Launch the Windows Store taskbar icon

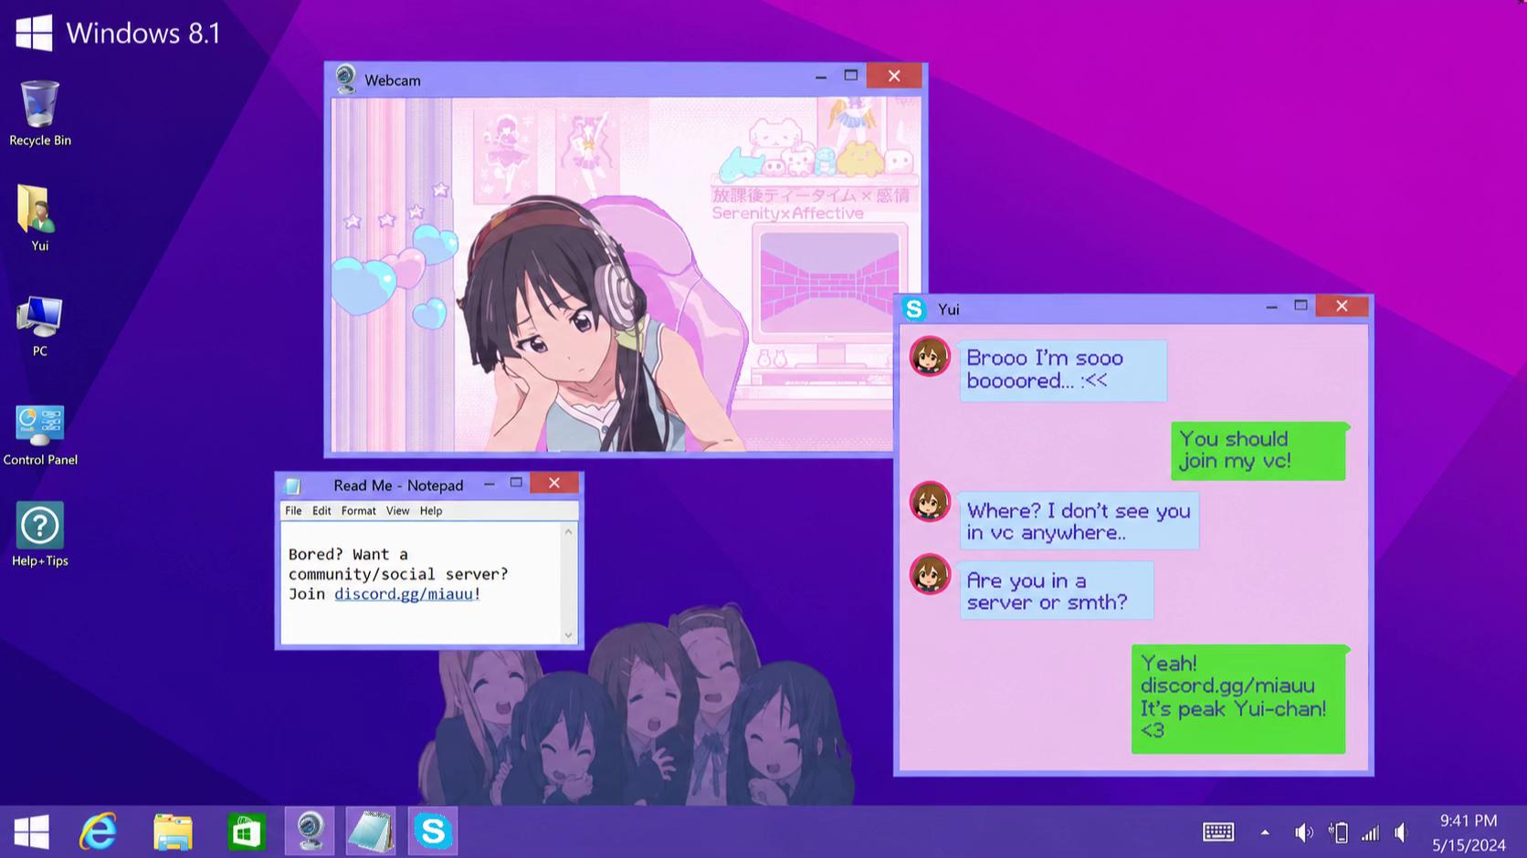point(247,832)
